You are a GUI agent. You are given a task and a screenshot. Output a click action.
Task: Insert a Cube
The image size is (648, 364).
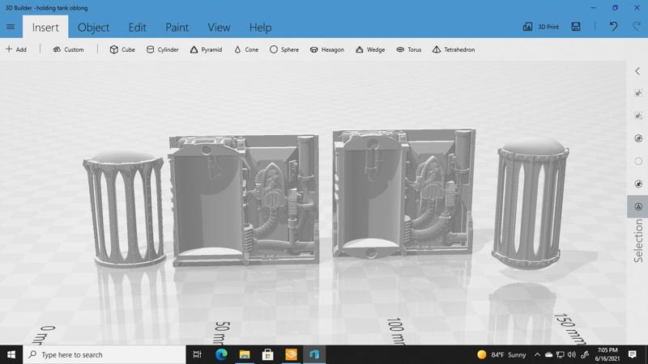tap(122, 49)
